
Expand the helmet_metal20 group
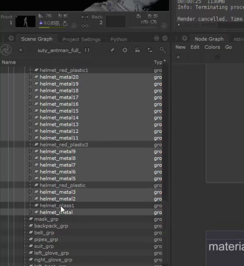coord(31,77)
